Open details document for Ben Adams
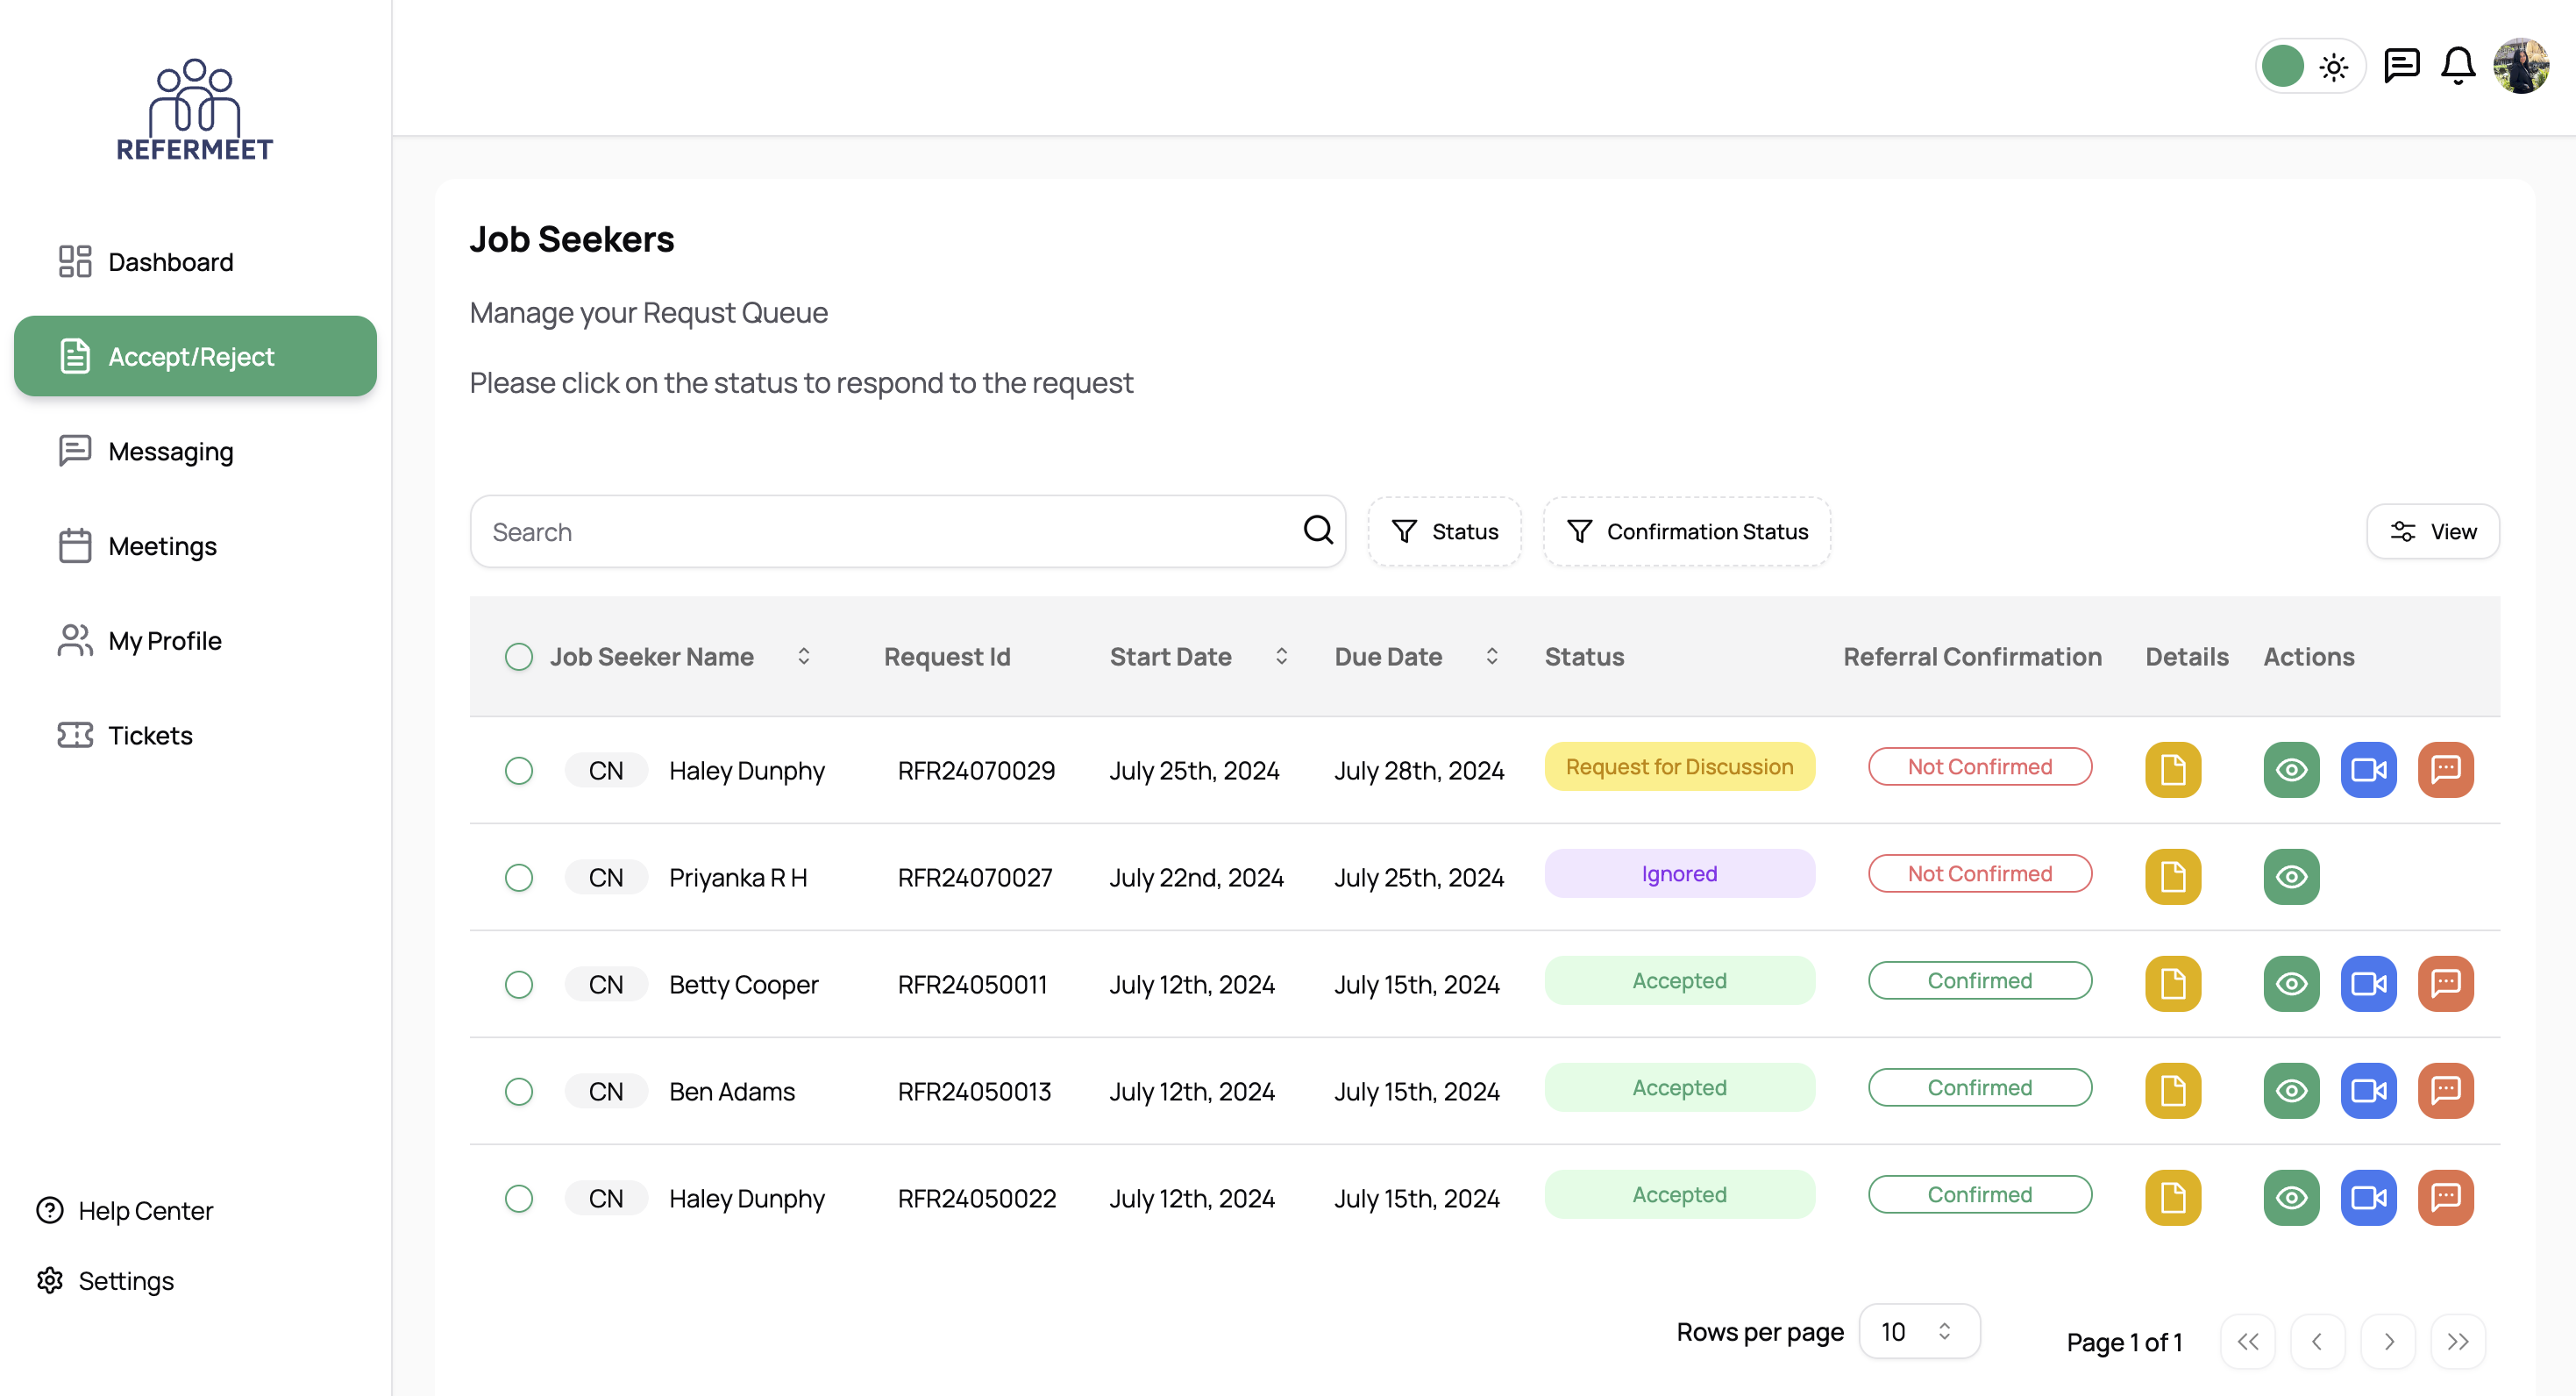Image resolution: width=2576 pixels, height=1396 pixels. point(2173,1091)
